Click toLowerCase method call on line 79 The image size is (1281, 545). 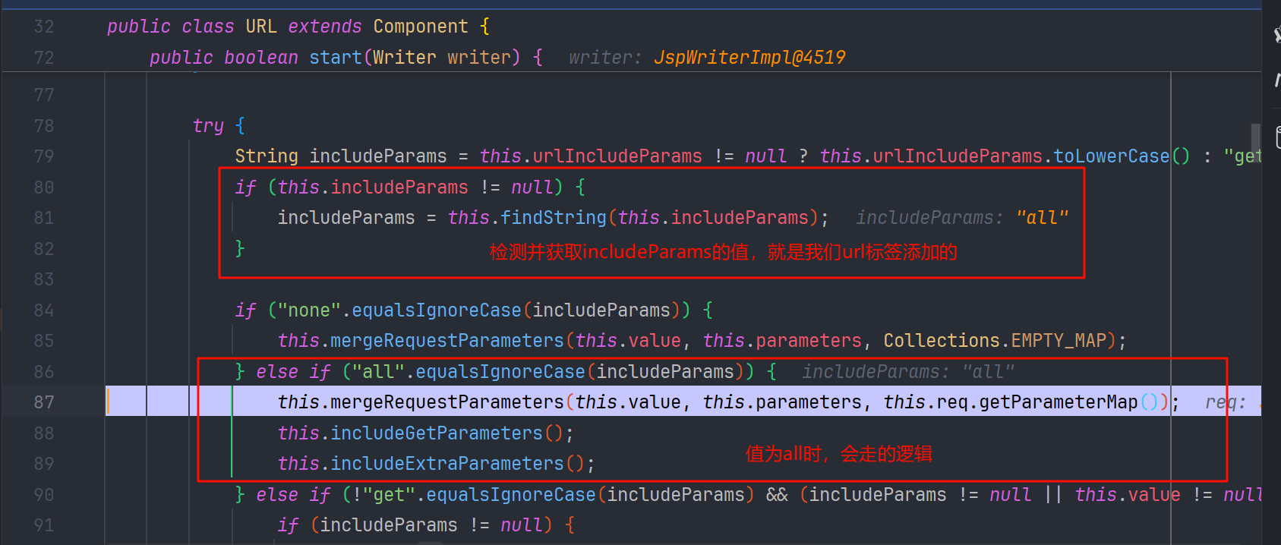[1112, 156]
